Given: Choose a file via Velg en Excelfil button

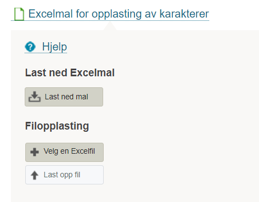Looking at the screenshot, I should pyautogui.click(x=64, y=152).
